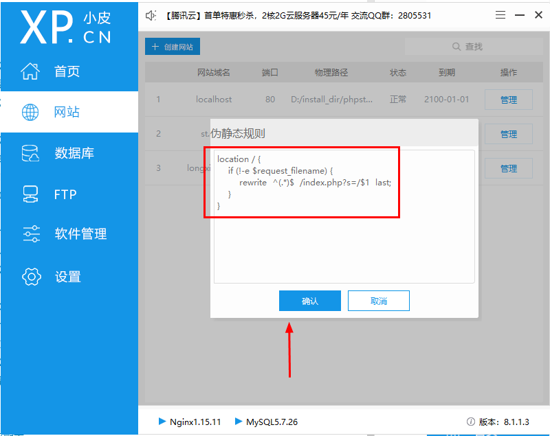Click the FTP server icon
The height and width of the screenshot is (436, 550).
[30, 194]
